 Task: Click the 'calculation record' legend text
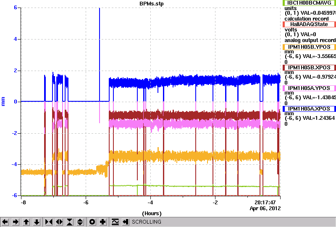point(307,19)
